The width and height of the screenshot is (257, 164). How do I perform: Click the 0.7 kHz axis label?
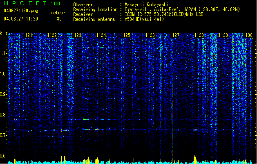pyautogui.click(x=4, y=135)
